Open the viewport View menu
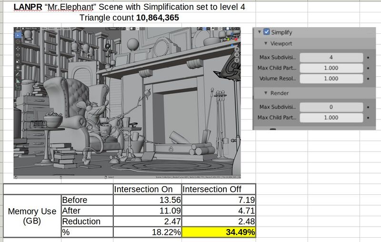Screen dimensions: 381x242 click(44, 29)
